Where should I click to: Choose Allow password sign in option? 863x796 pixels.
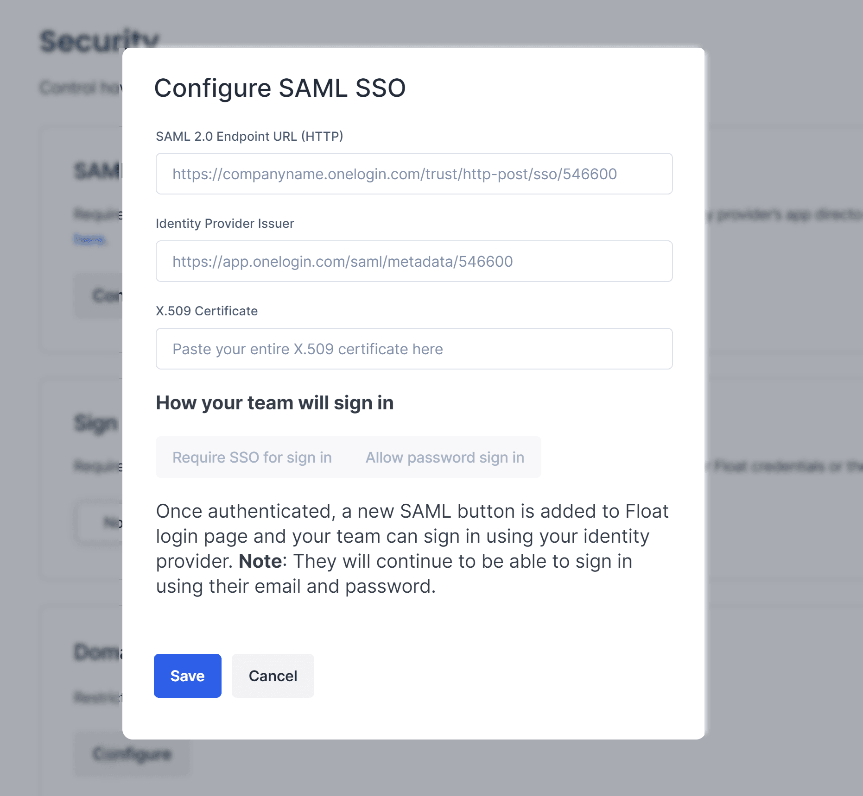point(444,458)
